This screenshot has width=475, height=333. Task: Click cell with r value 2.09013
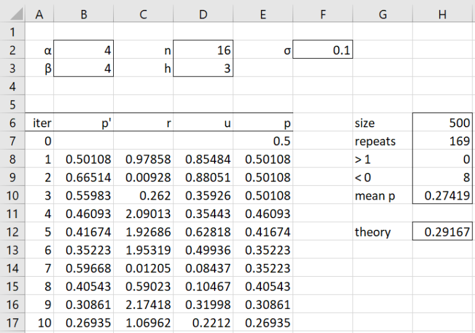coord(143,213)
